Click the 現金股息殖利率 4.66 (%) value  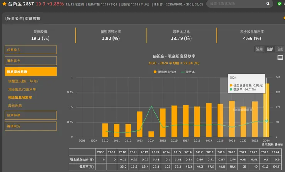click(252, 39)
